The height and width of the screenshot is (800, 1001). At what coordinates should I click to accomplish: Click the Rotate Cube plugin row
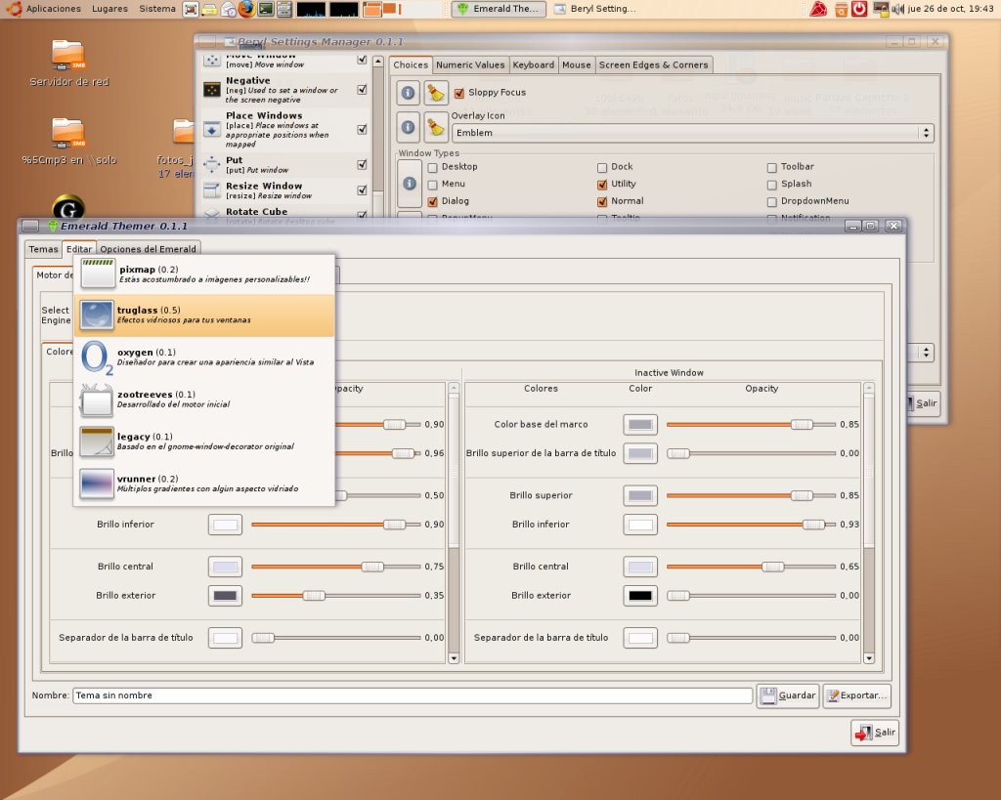coord(284,214)
